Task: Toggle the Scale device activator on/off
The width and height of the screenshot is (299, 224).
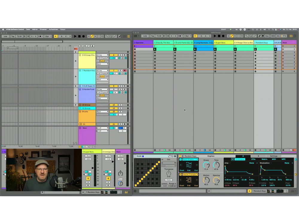Action: [135, 156]
